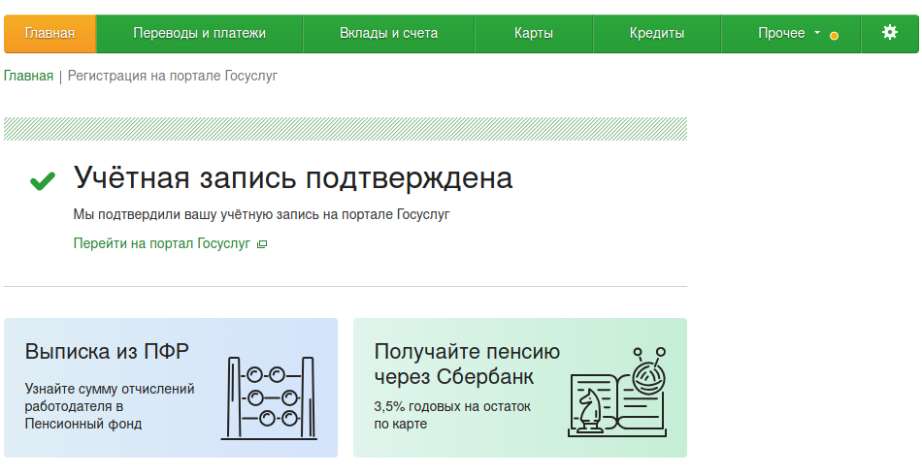Open the settings gear icon
The height and width of the screenshot is (476, 922).
(x=889, y=33)
